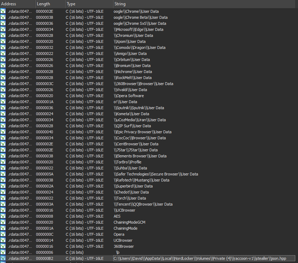Click string icon beside Epic Privacy Browser row

tap(3, 132)
